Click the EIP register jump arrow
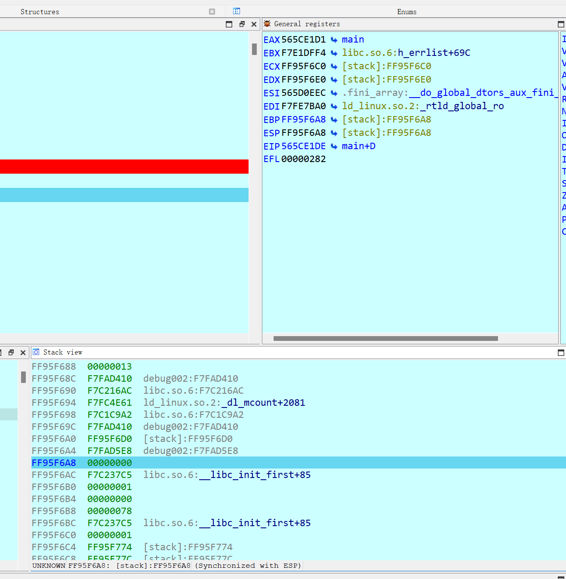566x579 pixels. click(334, 147)
